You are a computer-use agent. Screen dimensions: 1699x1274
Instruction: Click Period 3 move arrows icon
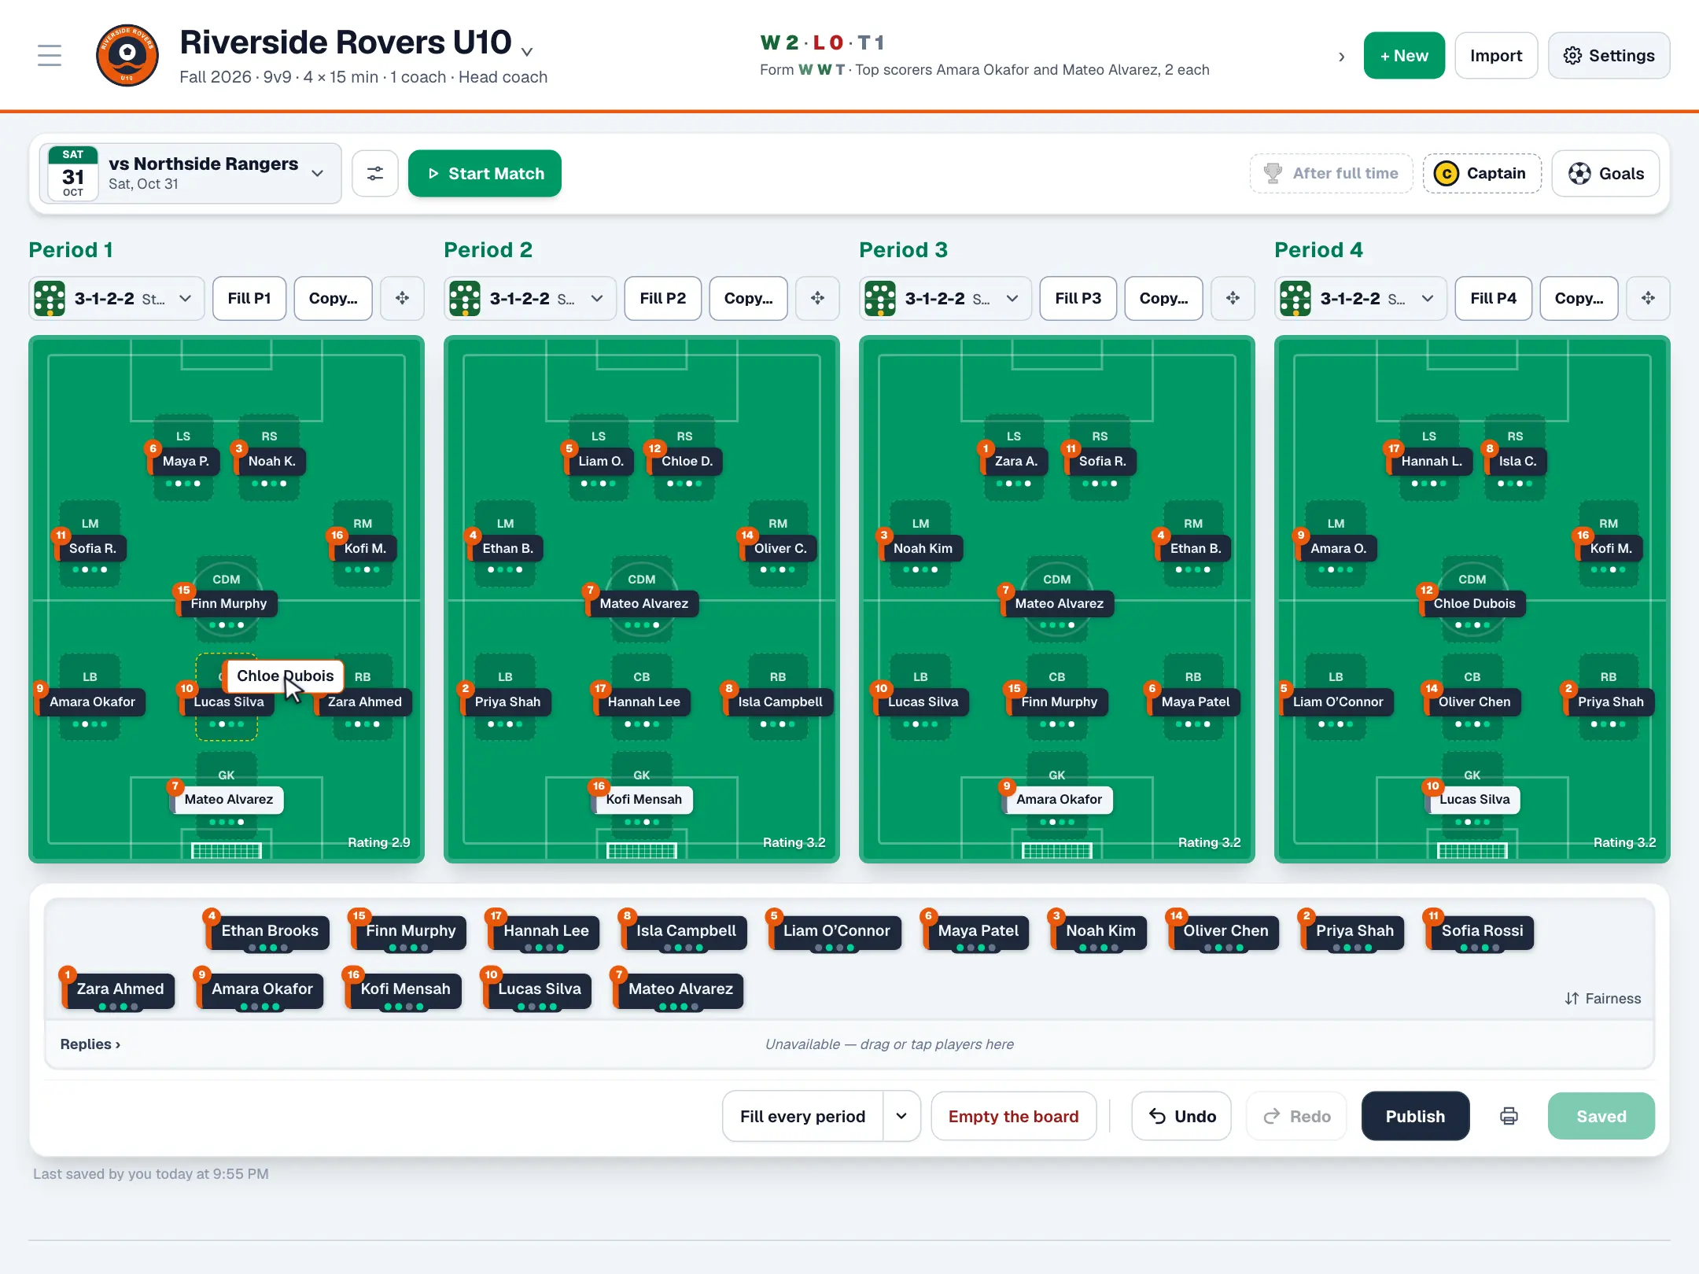(x=1233, y=298)
